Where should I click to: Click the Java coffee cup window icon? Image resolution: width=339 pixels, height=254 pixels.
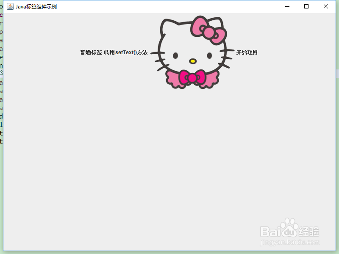pyautogui.click(x=10, y=6)
